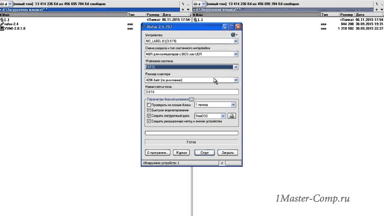Open the '1 проход' passes dropdown
Screen dimensions: 384x216
[233, 105]
